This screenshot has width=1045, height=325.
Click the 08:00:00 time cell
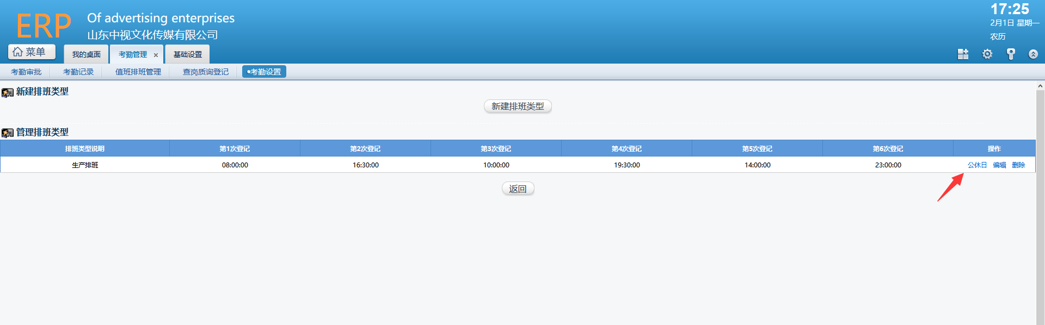[235, 165]
